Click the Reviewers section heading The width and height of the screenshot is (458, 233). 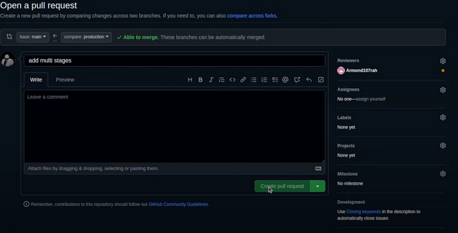tap(348, 61)
